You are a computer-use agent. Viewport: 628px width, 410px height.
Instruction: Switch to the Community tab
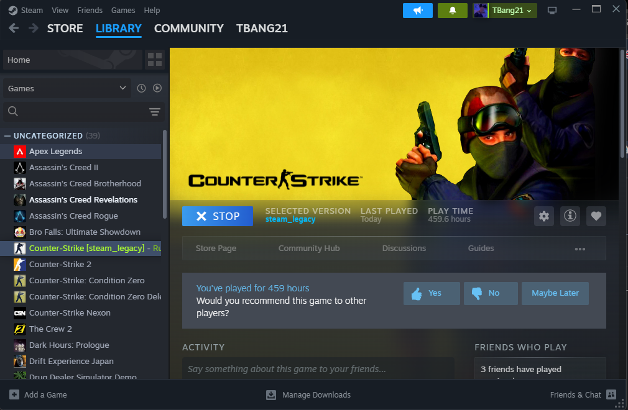pos(188,29)
